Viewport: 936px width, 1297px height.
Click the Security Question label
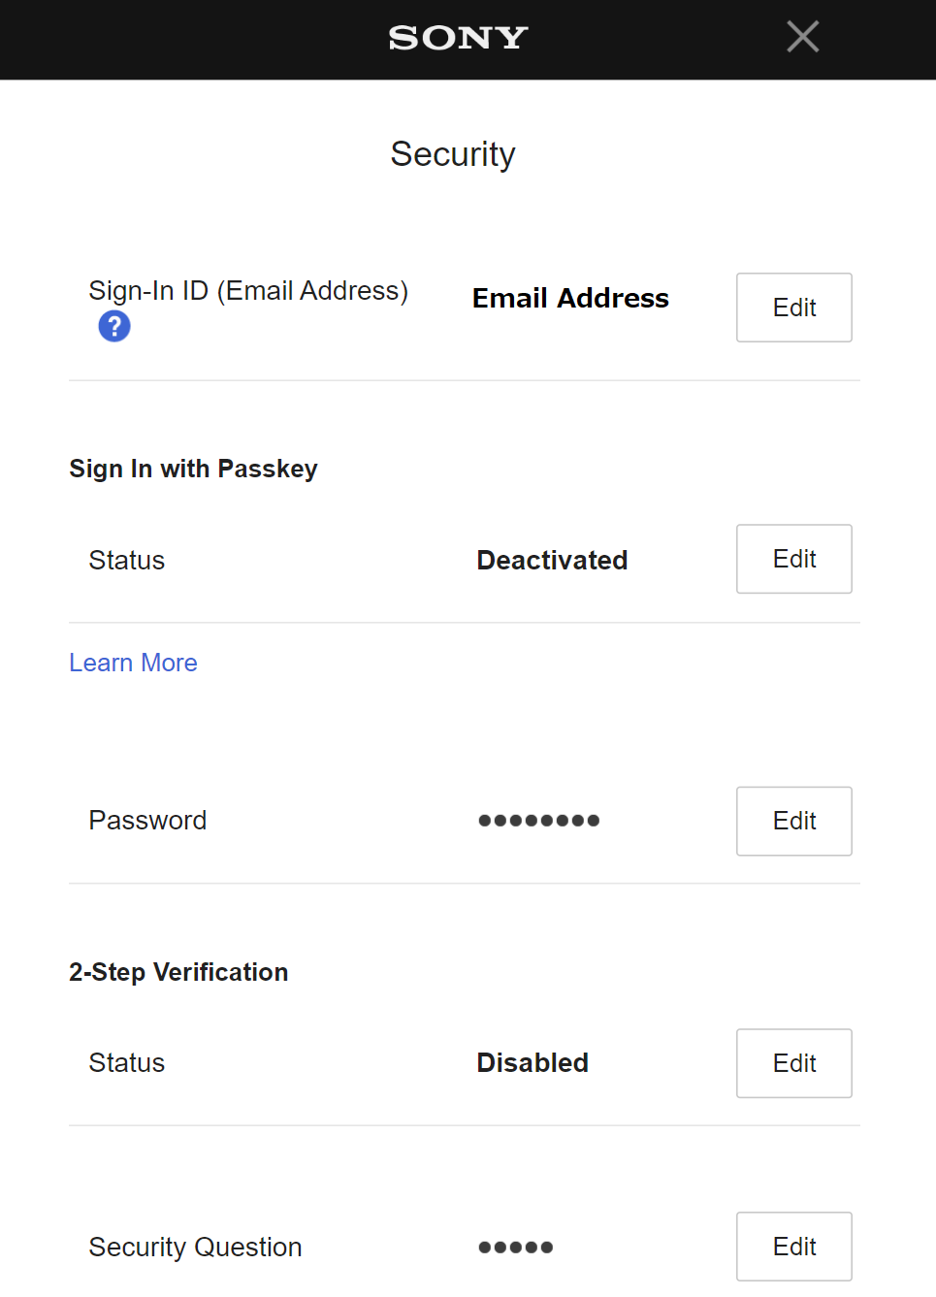coord(195,1248)
